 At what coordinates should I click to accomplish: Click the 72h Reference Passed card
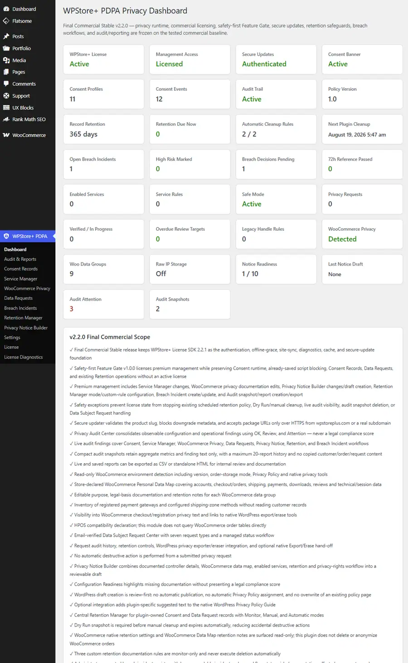click(362, 164)
